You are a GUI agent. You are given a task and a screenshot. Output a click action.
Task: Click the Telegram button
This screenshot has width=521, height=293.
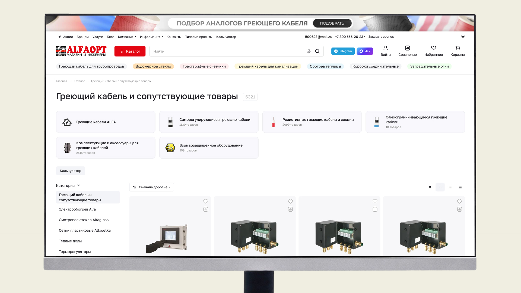[343, 51]
